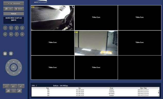Switch to four-camera grid layout
Screen dimensions: 163x99
[5, 54]
